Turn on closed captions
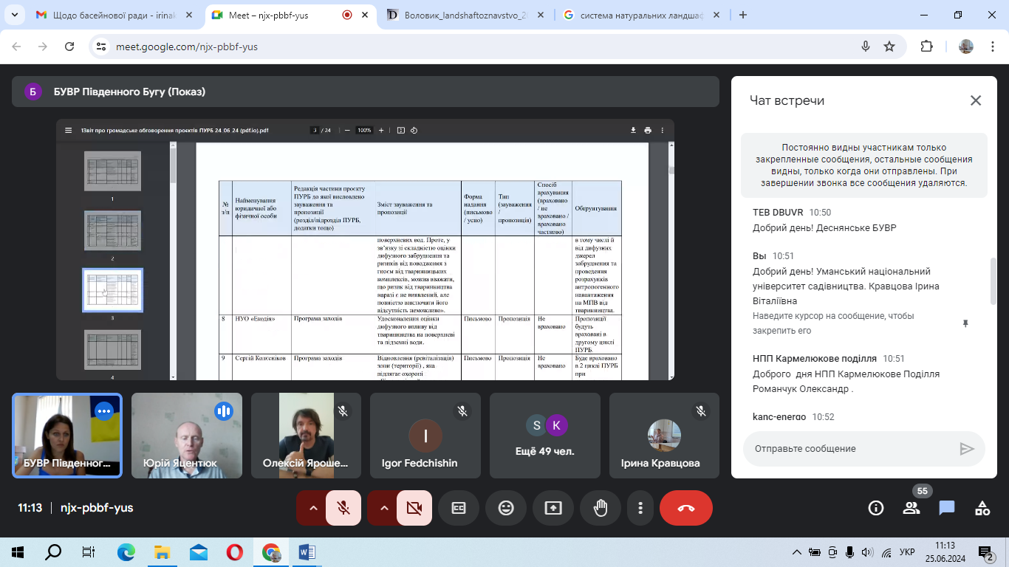This screenshot has width=1009, height=567. coord(459,508)
